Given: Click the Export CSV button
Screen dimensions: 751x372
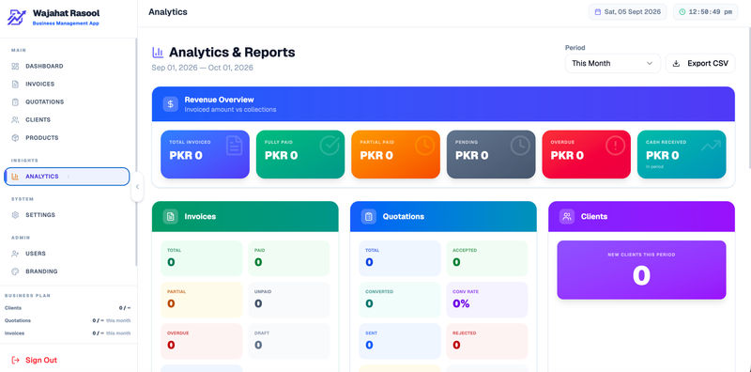Looking at the screenshot, I should point(700,63).
